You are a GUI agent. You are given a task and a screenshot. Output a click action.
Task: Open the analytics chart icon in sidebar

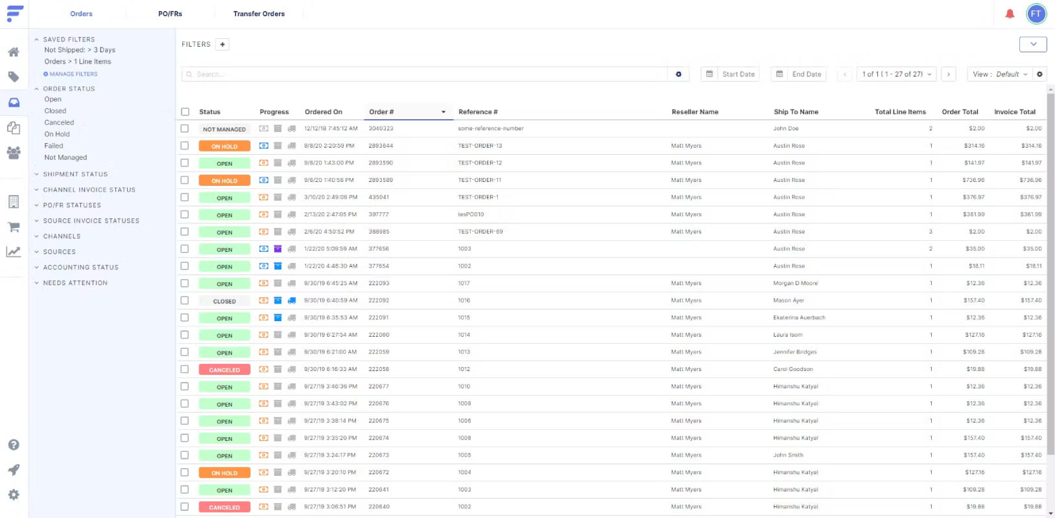[x=14, y=252]
